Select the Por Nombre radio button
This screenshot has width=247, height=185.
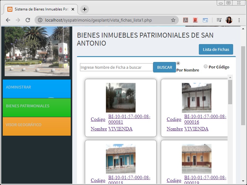(178, 63)
